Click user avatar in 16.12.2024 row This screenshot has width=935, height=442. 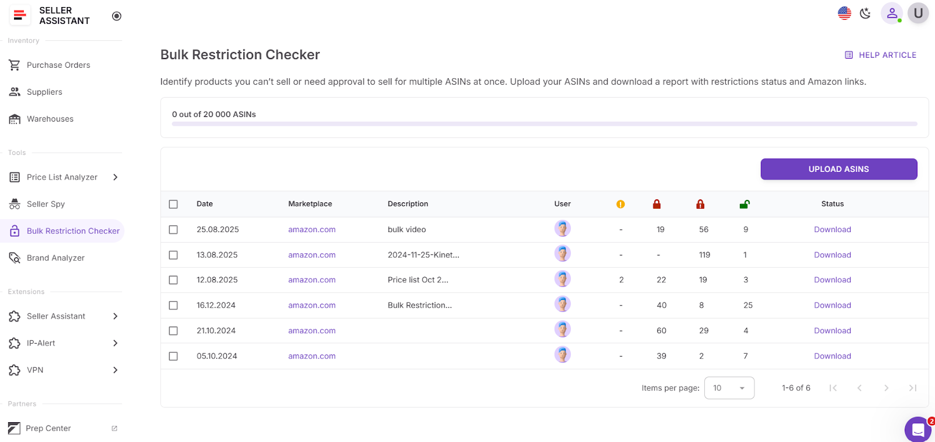tap(563, 304)
